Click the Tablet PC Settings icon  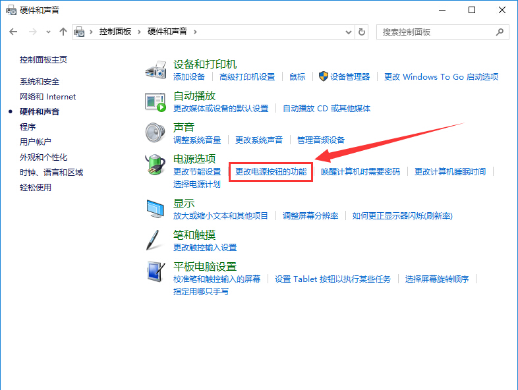click(x=156, y=271)
